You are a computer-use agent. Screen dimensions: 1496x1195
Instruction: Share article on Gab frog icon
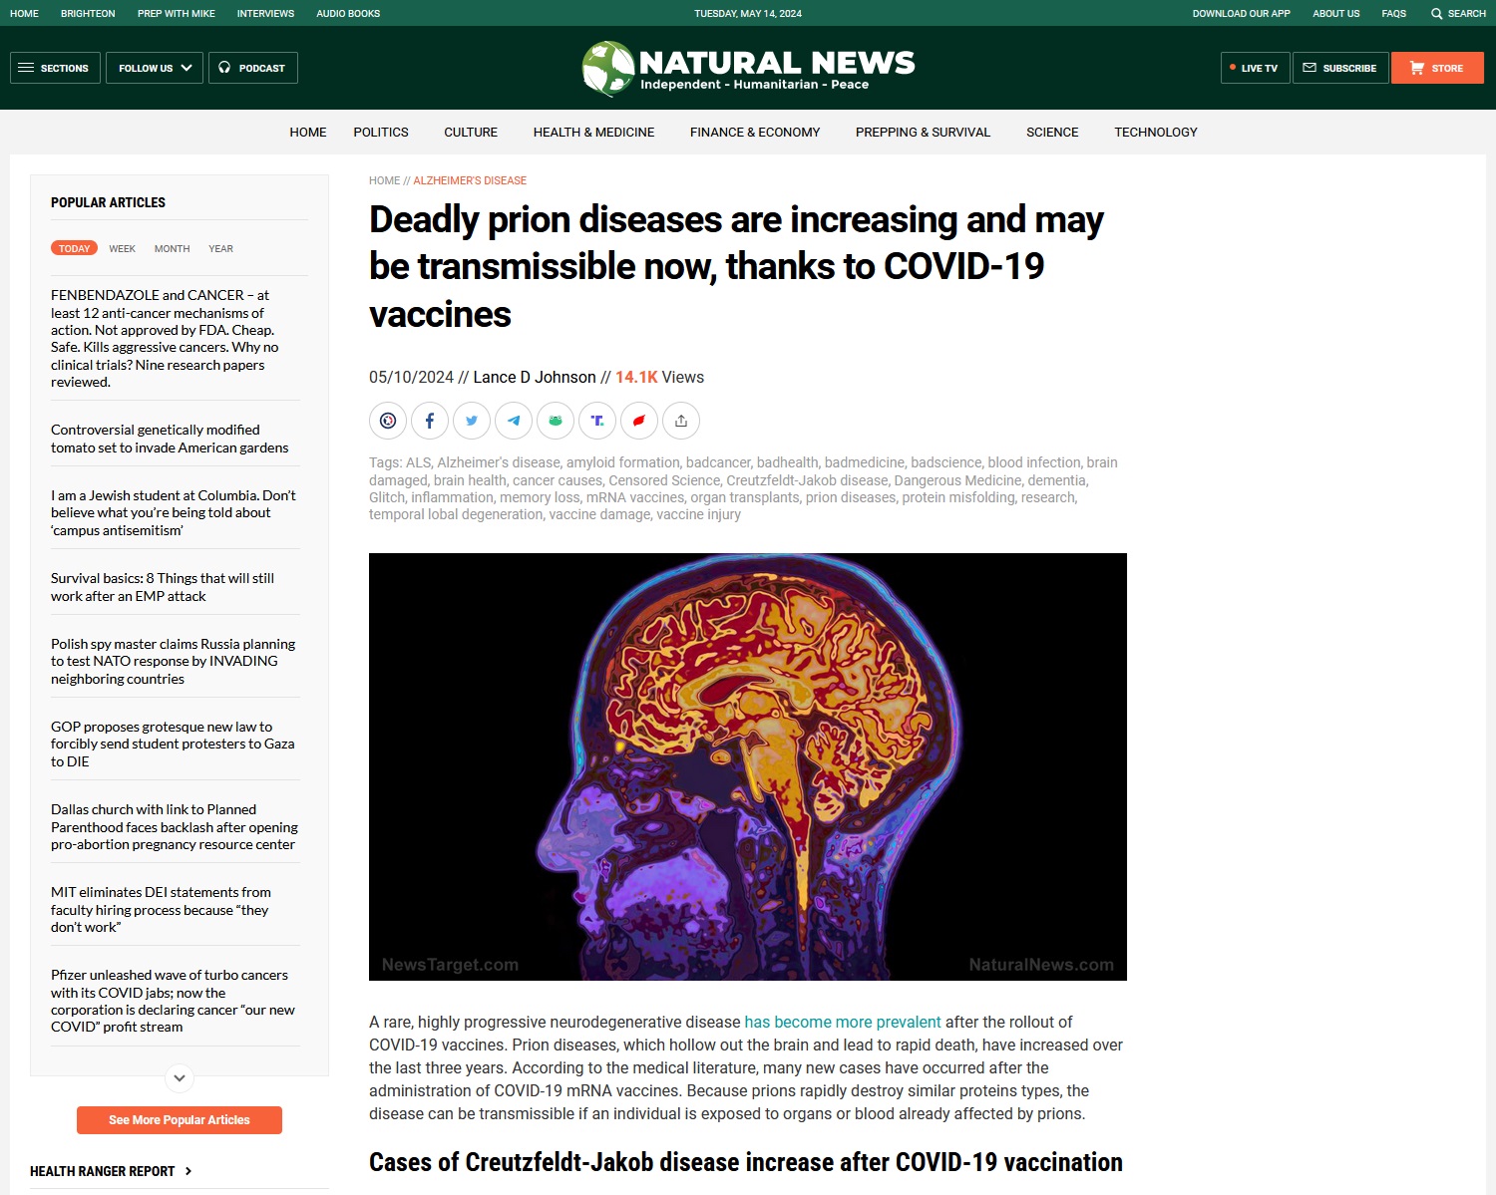point(556,421)
